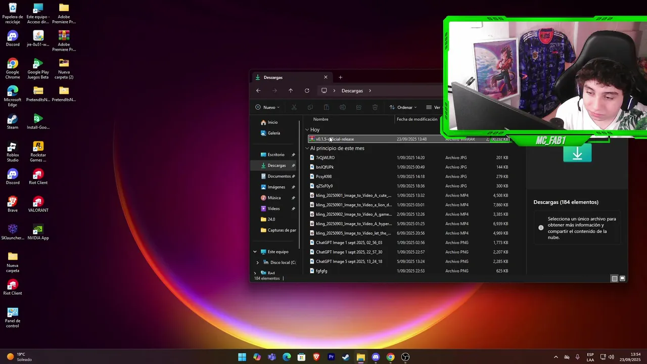Open the VALORANT desktop shortcut
Viewport: 647px width, 364px height.
[38, 204]
